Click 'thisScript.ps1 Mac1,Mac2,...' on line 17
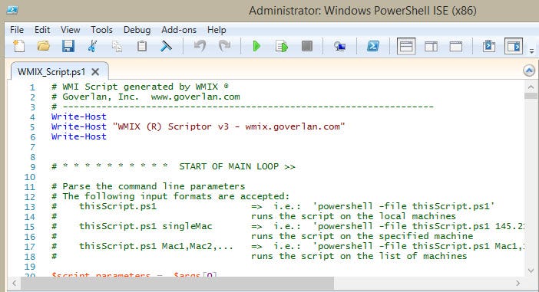 click(x=156, y=246)
